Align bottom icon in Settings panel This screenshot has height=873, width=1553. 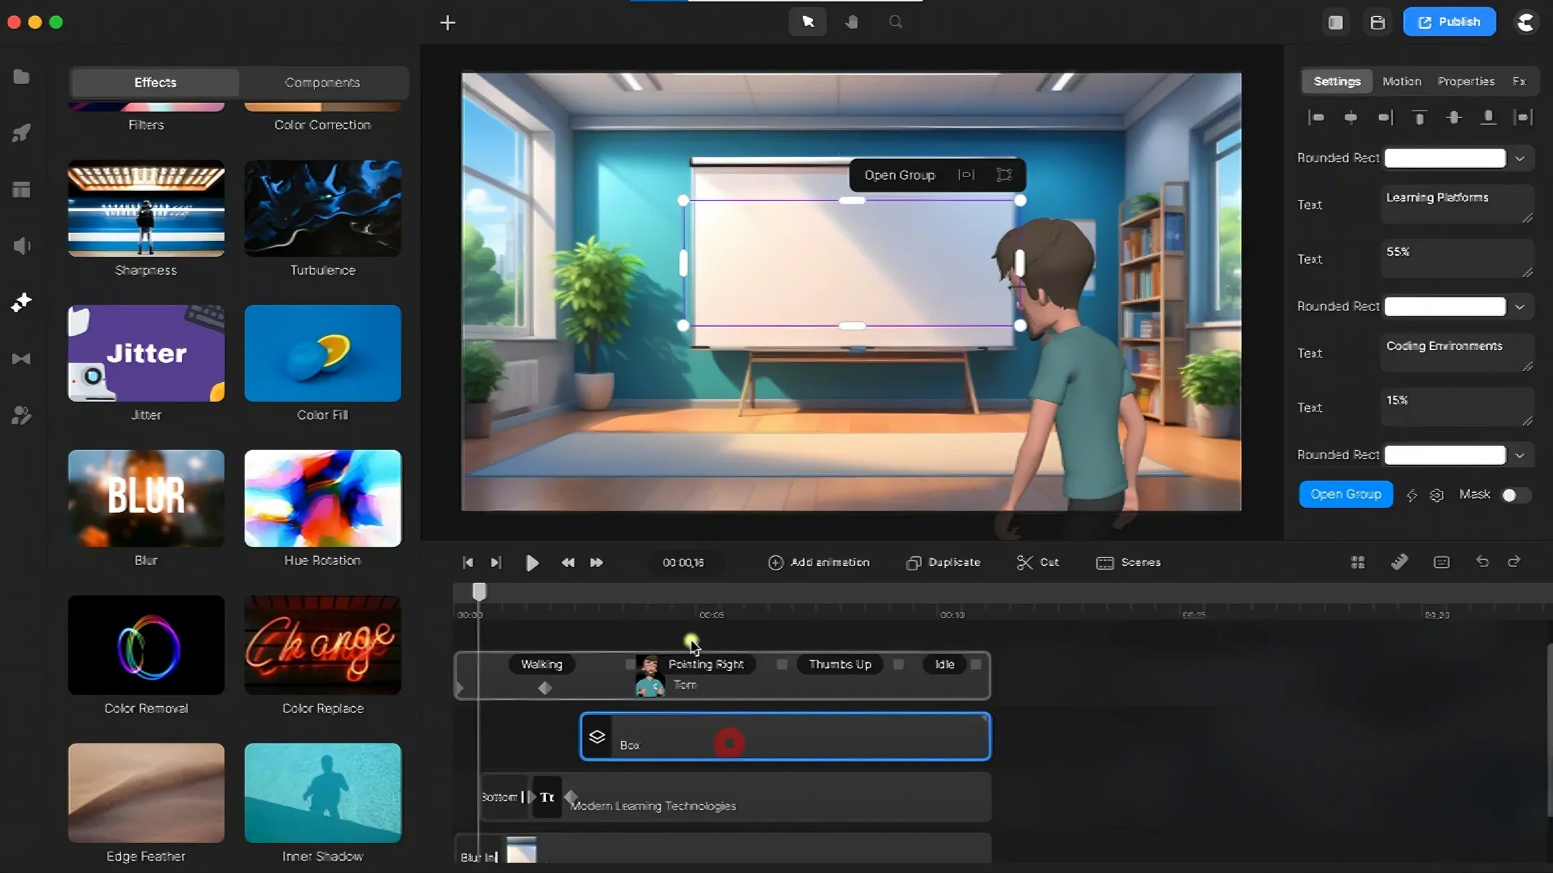(x=1488, y=118)
